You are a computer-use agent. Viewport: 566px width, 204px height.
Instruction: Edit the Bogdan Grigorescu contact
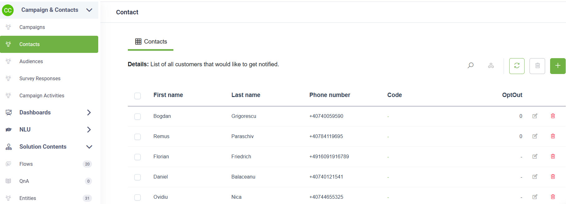(535, 116)
